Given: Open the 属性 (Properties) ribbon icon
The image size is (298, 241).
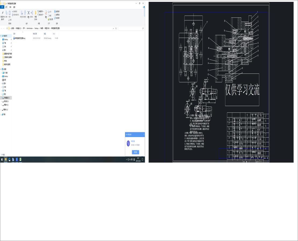Looking at the screenshot, I should (x=46, y=13).
